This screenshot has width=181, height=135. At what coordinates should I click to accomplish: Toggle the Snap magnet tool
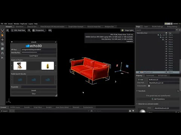pos(2,53)
